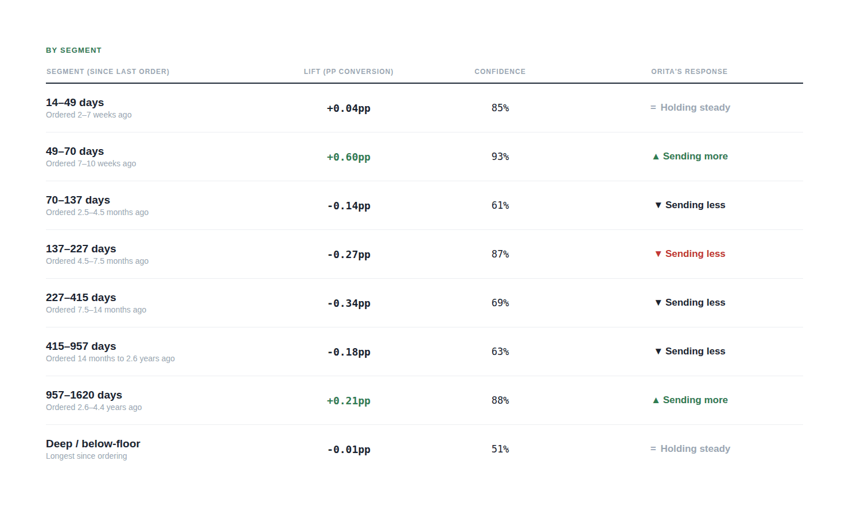Click the equals icon in 14–49 days row
The width and height of the screenshot is (849, 519).
[653, 107]
